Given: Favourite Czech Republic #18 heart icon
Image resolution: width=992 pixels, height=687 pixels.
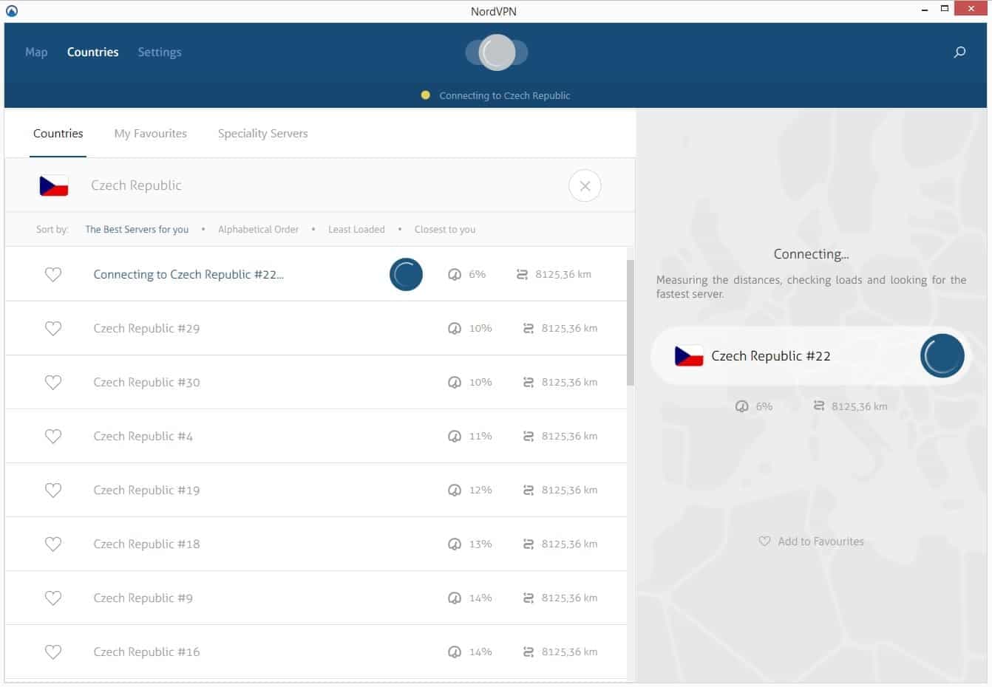Looking at the screenshot, I should pos(53,544).
